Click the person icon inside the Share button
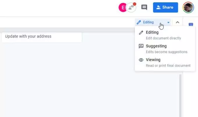198x117 pixels. click(x=159, y=8)
